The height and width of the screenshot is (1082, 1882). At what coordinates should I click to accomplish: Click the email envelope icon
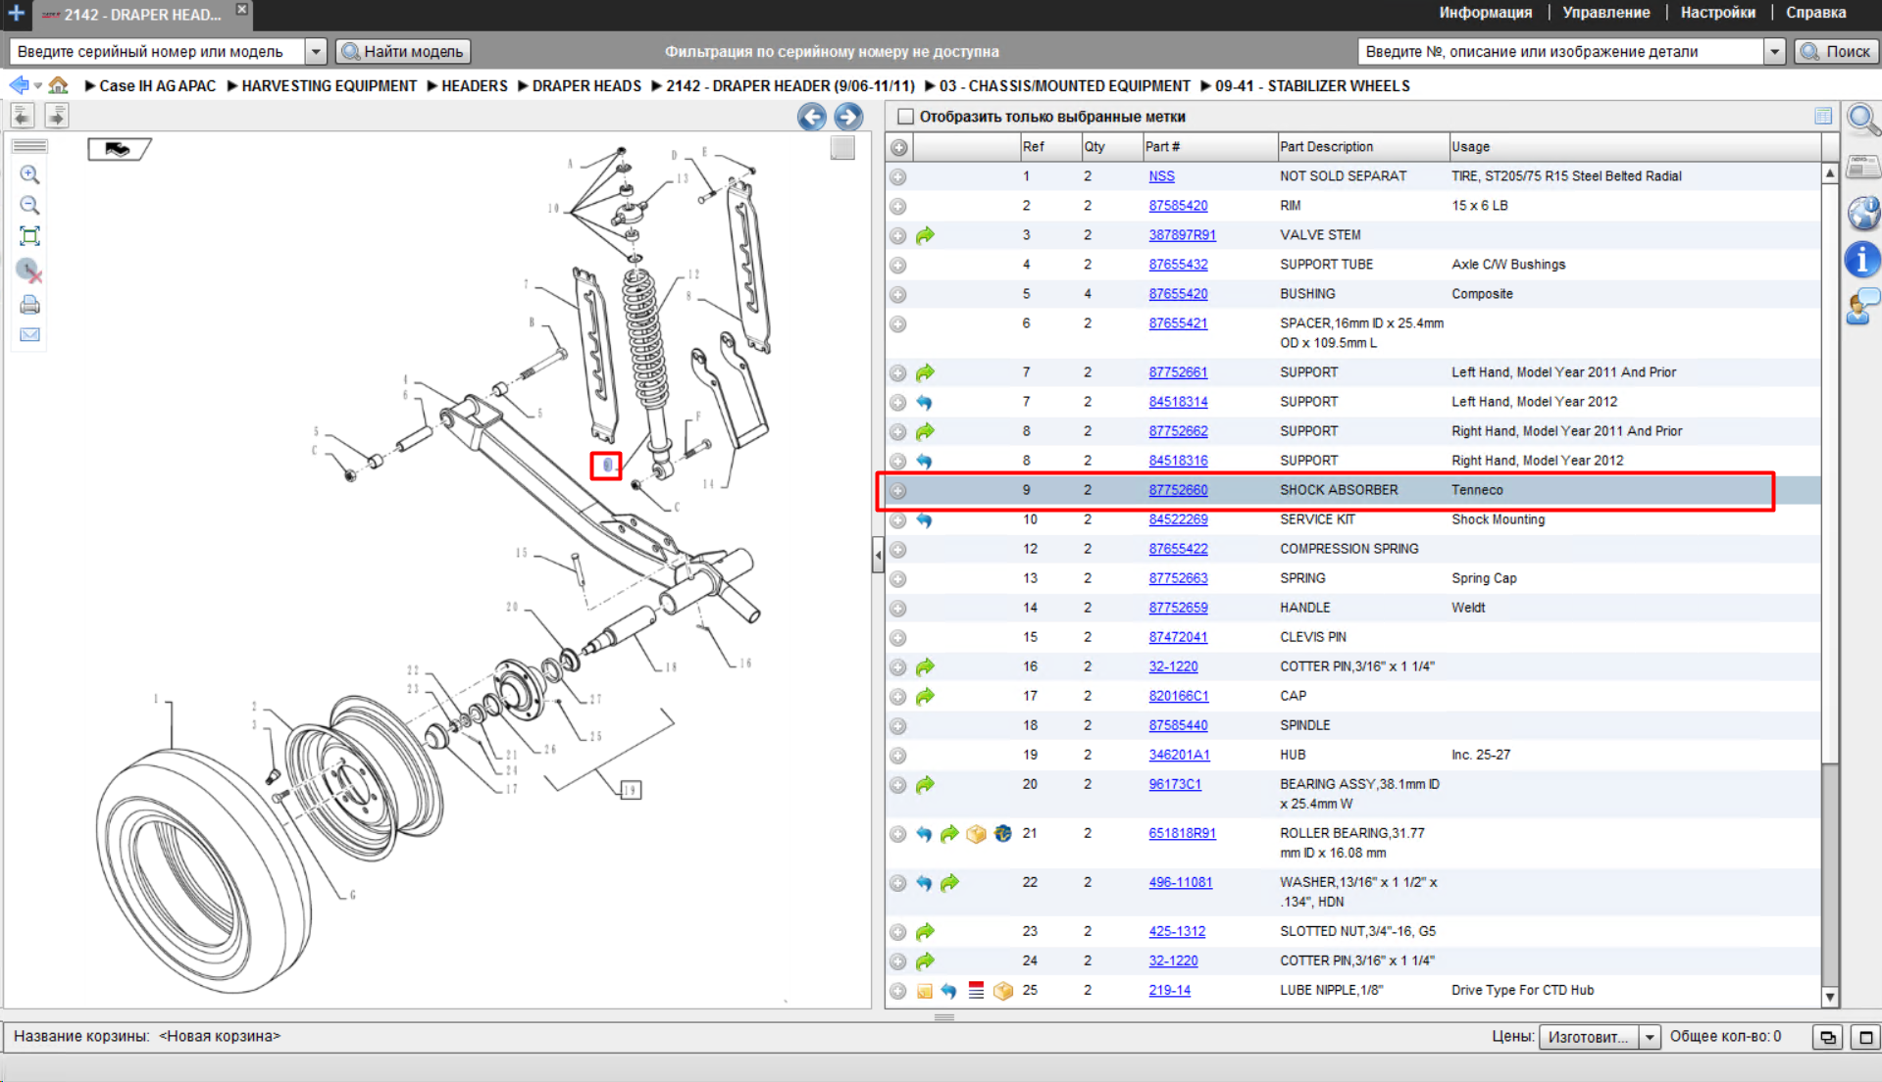(29, 334)
